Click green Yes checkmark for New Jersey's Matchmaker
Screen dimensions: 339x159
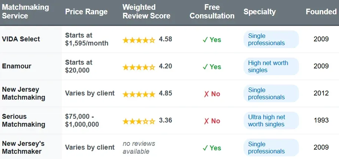click(212, 148)
